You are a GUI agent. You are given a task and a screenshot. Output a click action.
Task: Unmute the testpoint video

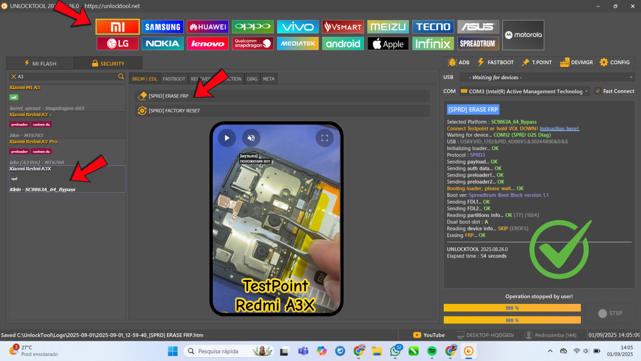pos(251,138)
